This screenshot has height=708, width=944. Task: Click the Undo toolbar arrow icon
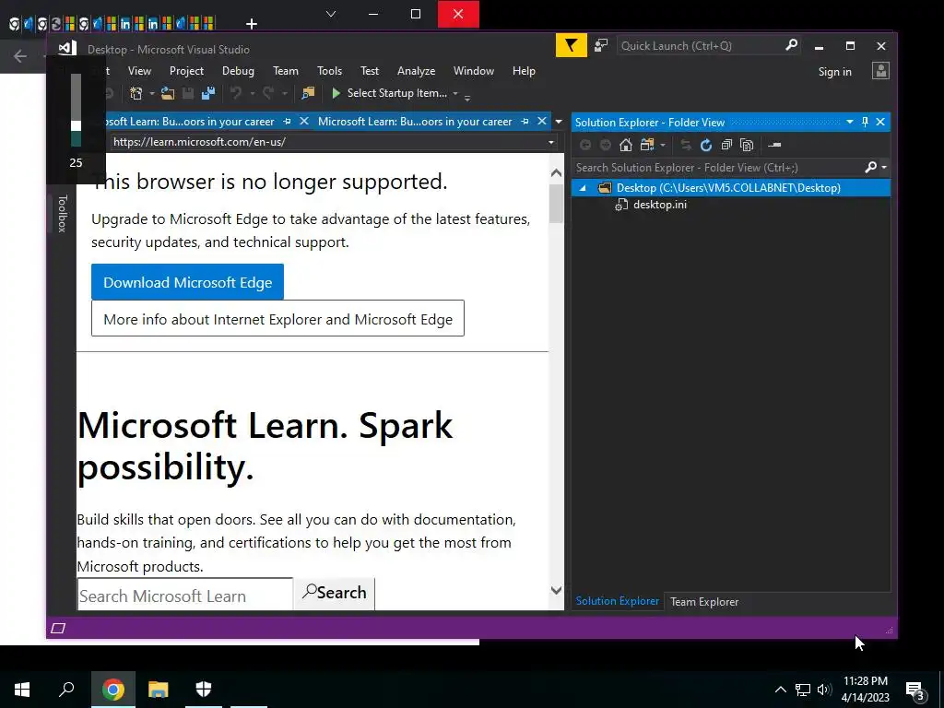(235, 93)
